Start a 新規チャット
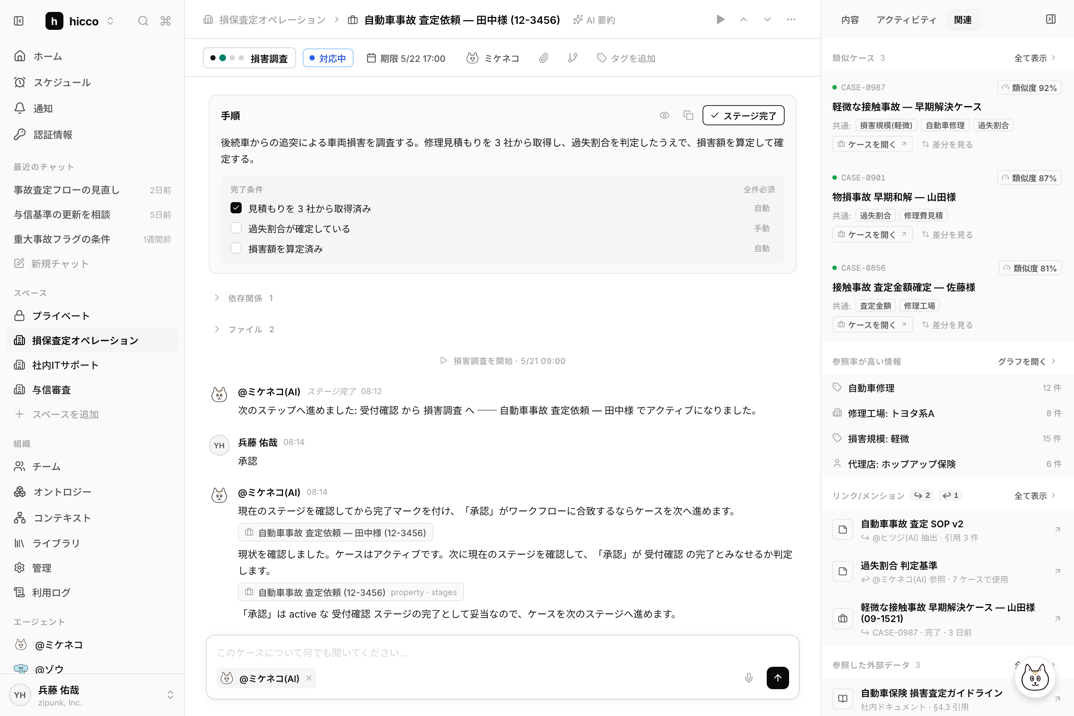 click(x=91, y=264)
